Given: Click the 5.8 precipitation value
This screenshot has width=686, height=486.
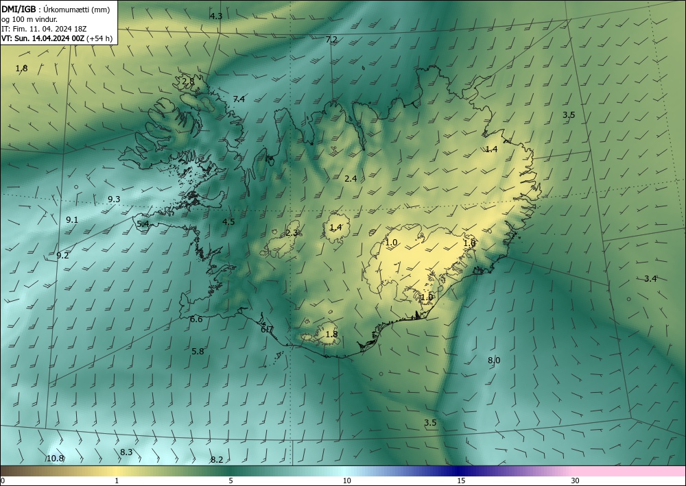Looking at the screenshot, I should click(198, 352).
